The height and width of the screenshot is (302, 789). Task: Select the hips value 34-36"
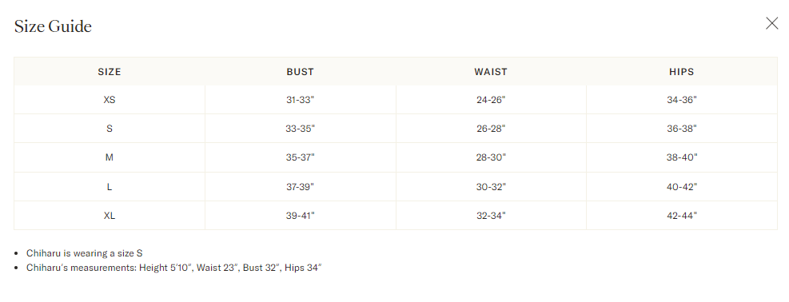(x=682, y=100)
